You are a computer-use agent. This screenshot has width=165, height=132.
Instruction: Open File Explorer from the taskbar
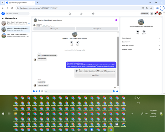(16, 114)
